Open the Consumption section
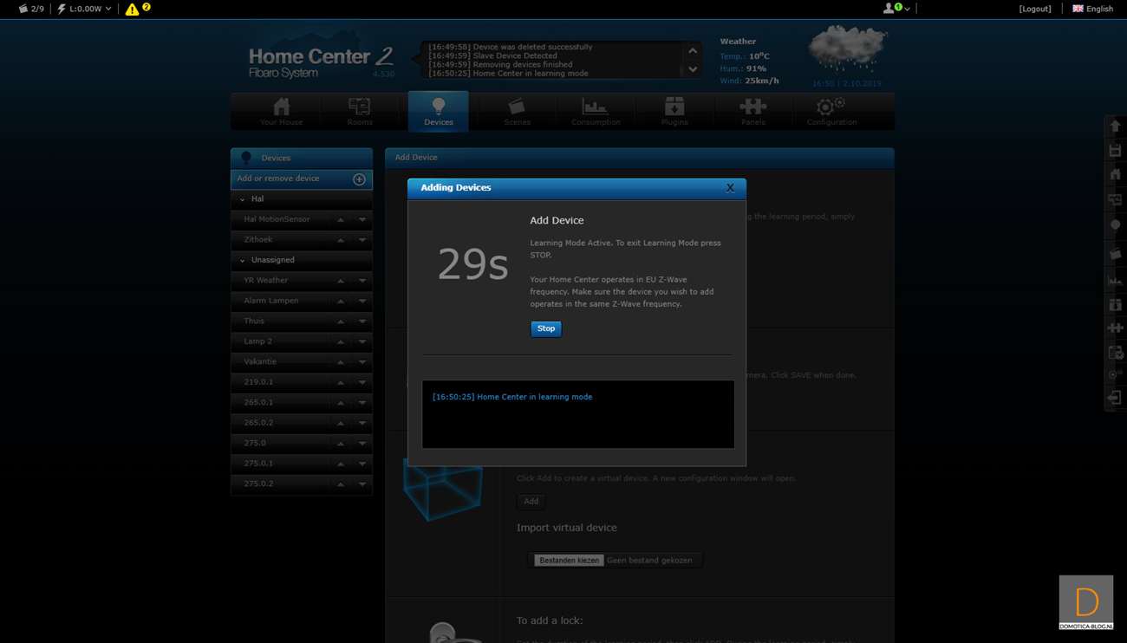The width and height of the screenshot is (1127, 643). point(596,112)
